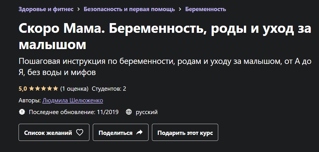Click the Студентов: 2 enrollment text
The image size is (319, 152).
tap(109, 89)
